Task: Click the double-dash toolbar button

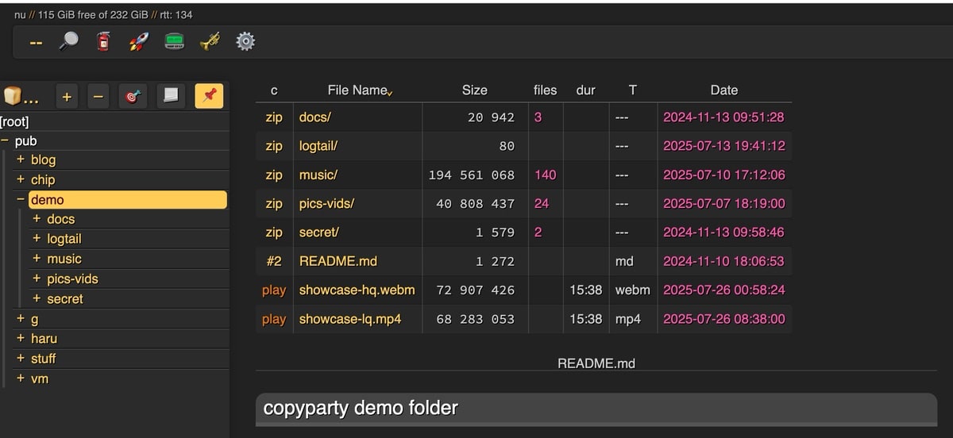Action: 36,42
